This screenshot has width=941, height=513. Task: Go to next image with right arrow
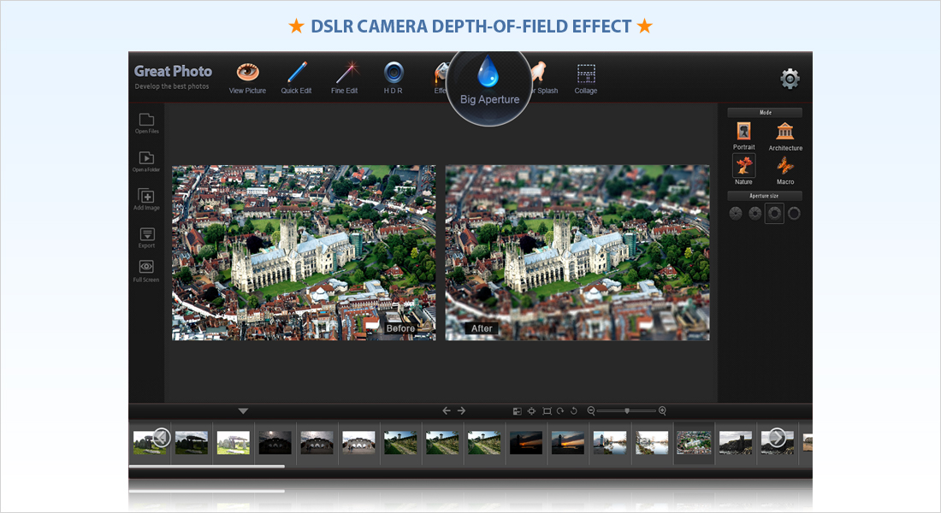tap(462, 411)
